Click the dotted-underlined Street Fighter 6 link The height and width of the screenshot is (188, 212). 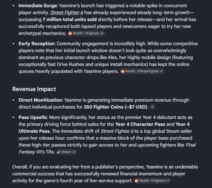click(x=67, y=13)
